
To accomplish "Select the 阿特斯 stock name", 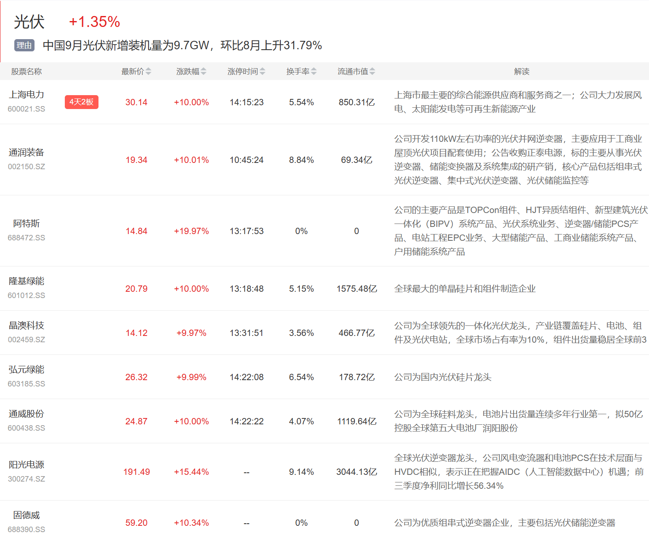I will [27, 224].
